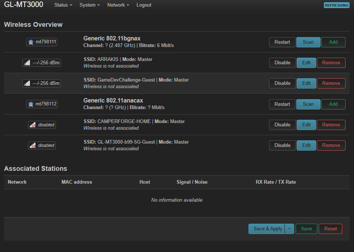Click Logout in the top navigation
354x252 pixels.
(x=144, y=5)
